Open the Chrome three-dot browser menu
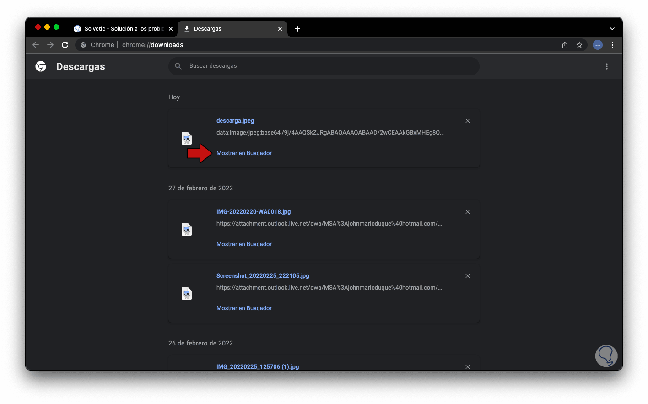 [x=612, y=45]
